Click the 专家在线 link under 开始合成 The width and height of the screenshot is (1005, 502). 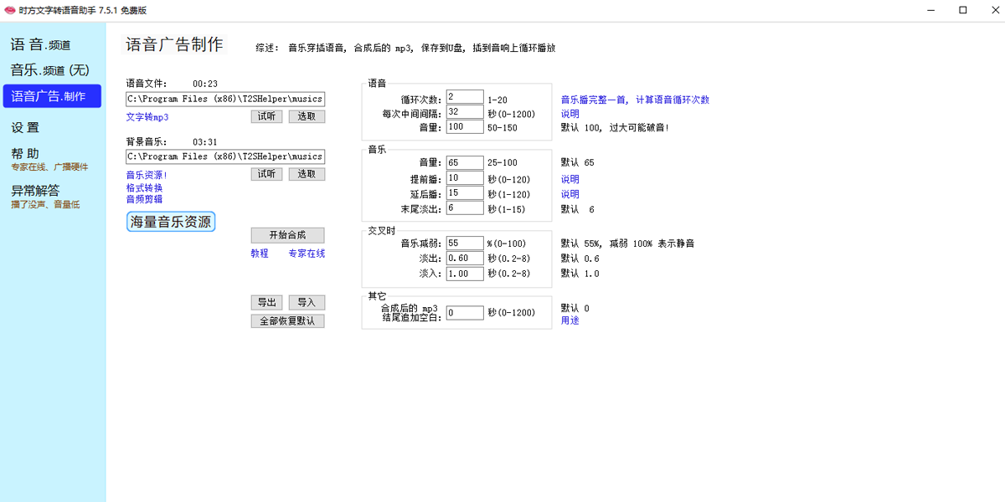pos(307,254)
